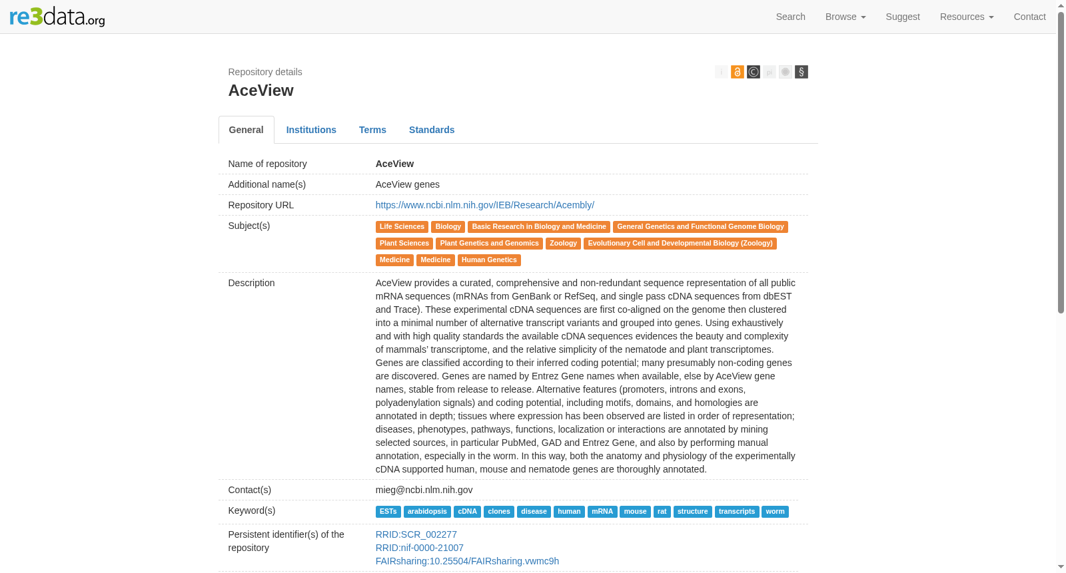Image resolution: width=1066 pixels, height=573 pixels.
Task: Click the clones keyword tag
Action: [x=499, y=512]
